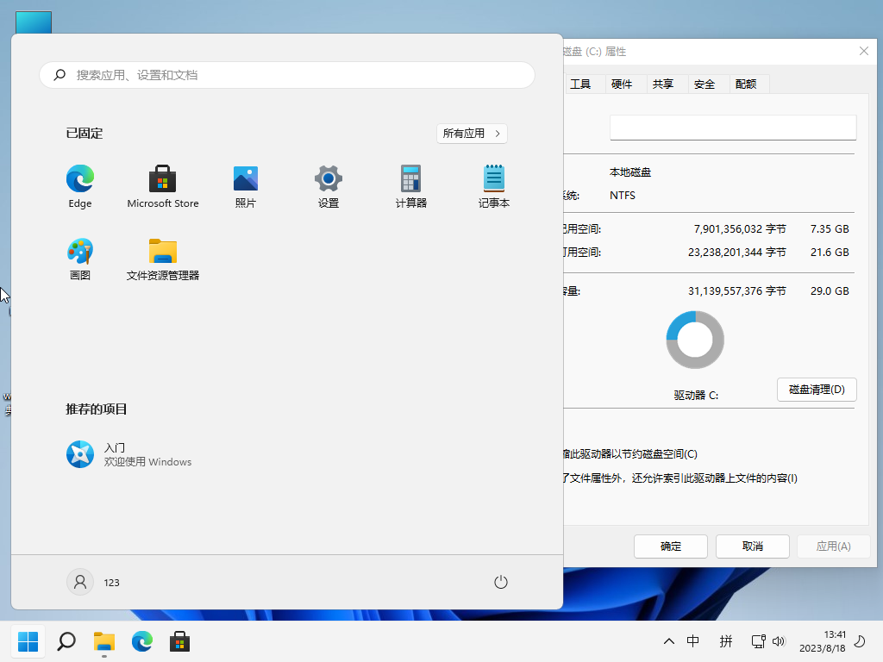Click the 拼 IME mode indicator

coord(726,641)
